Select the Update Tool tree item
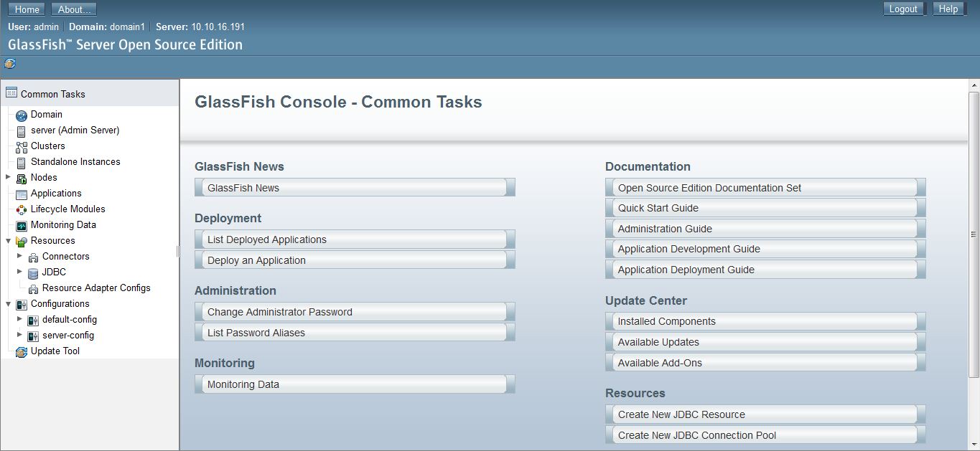The image size is (980, 451). [55, 351]
